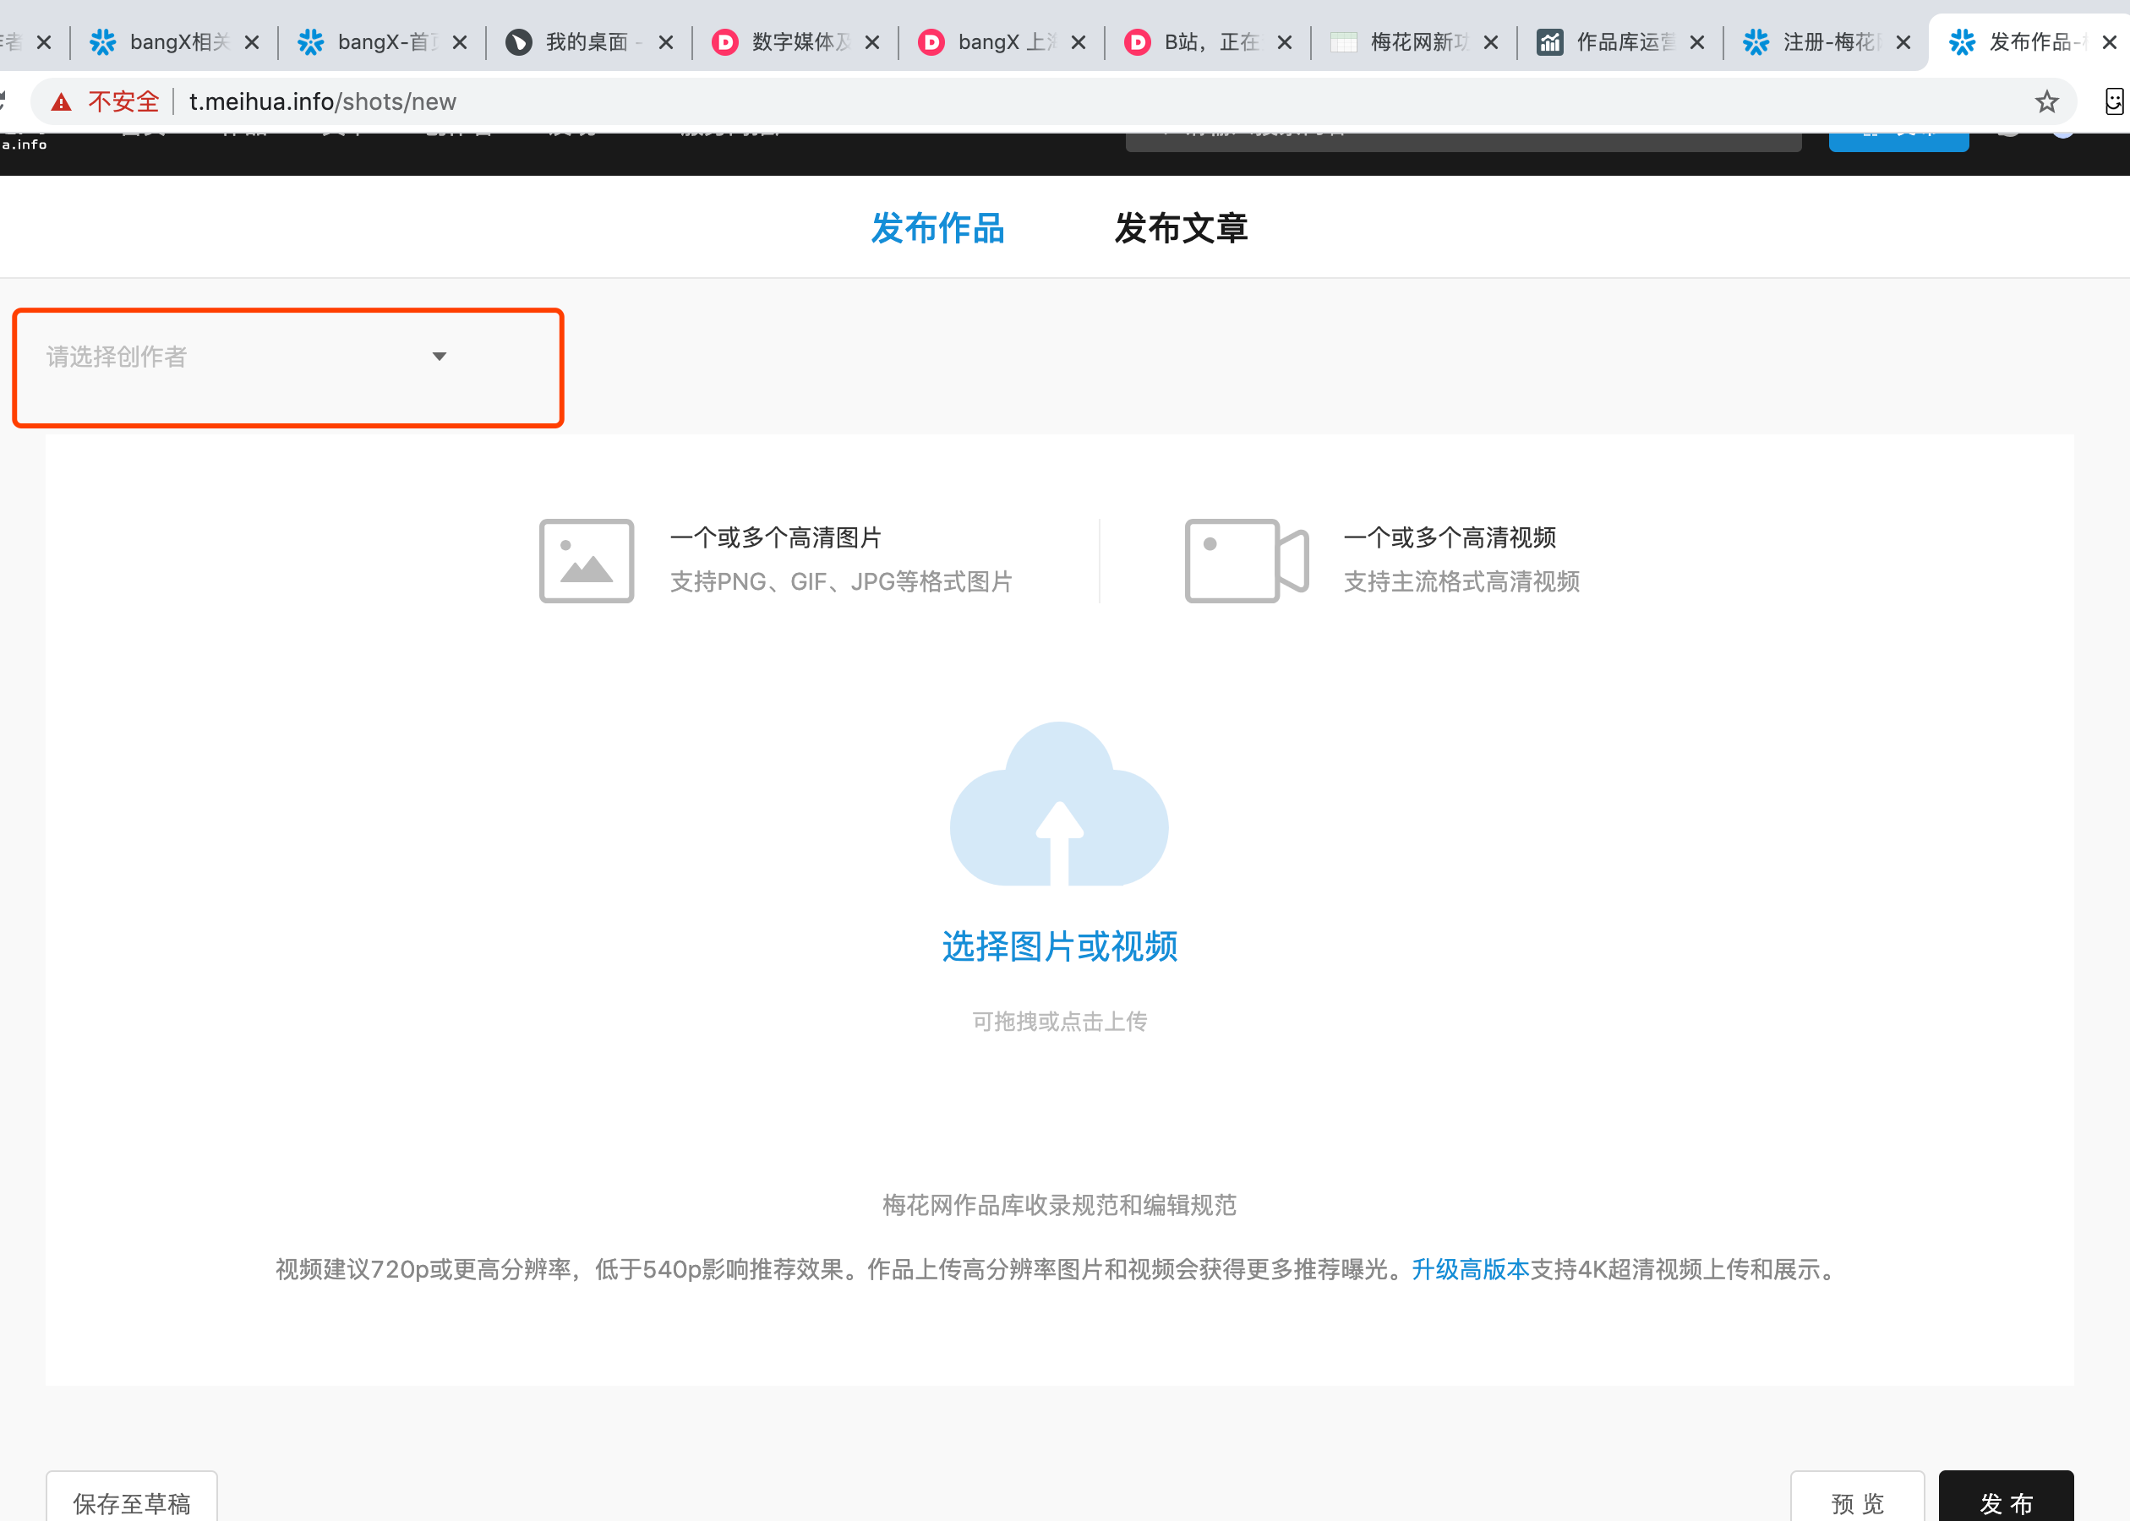Close the 梅花网新功 browser tab
The height and width of the screenshot is (1521, 2130).
[x=1491, y=42]
